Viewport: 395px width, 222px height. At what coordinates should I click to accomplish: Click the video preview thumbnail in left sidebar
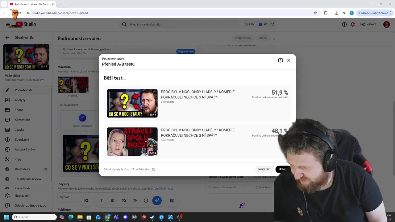pyautogui.click(x=26, y=57)
